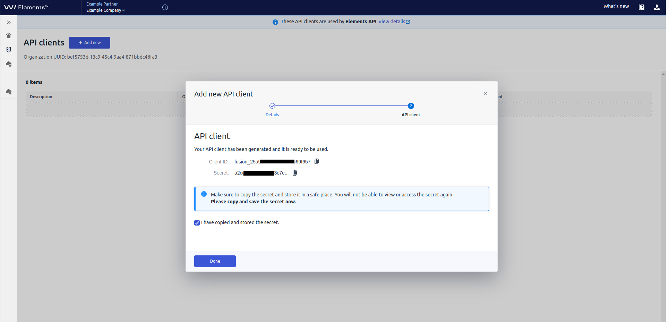Viewport: 669px width, 322px height.
Task: Uncheck 'I have copied and stored the secret'
Action: tap(197, 223)
